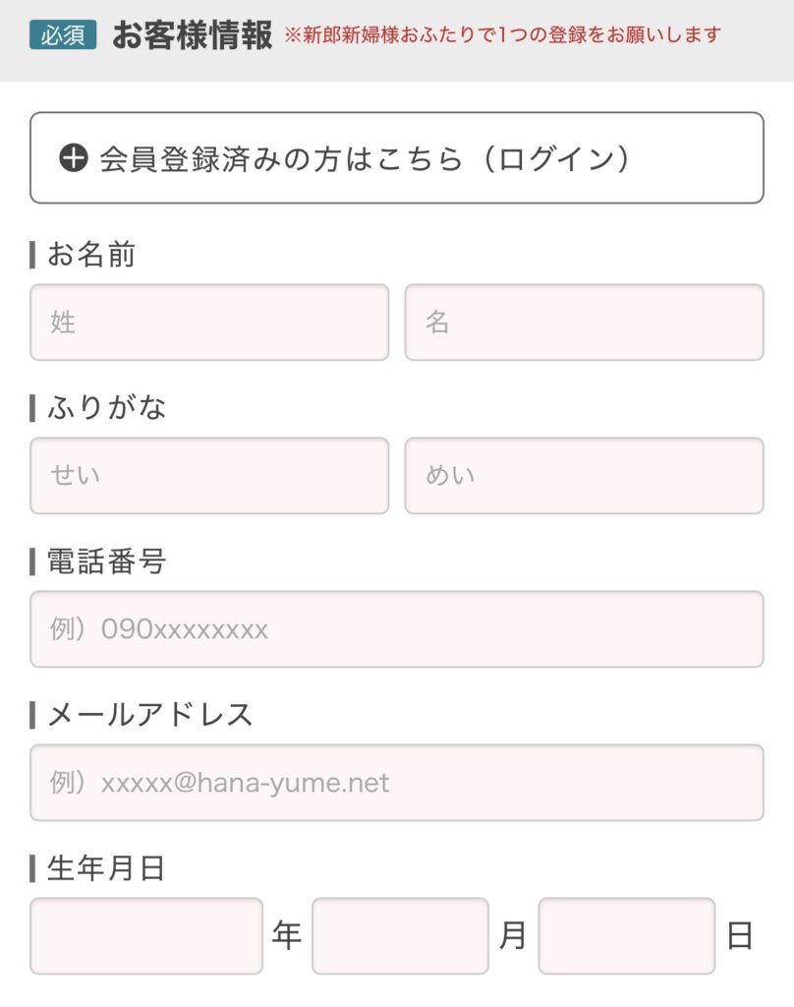Viewport: 794px width, 1007px height.
Task: Select the birth year field before 年
Action: pos(146,936)
